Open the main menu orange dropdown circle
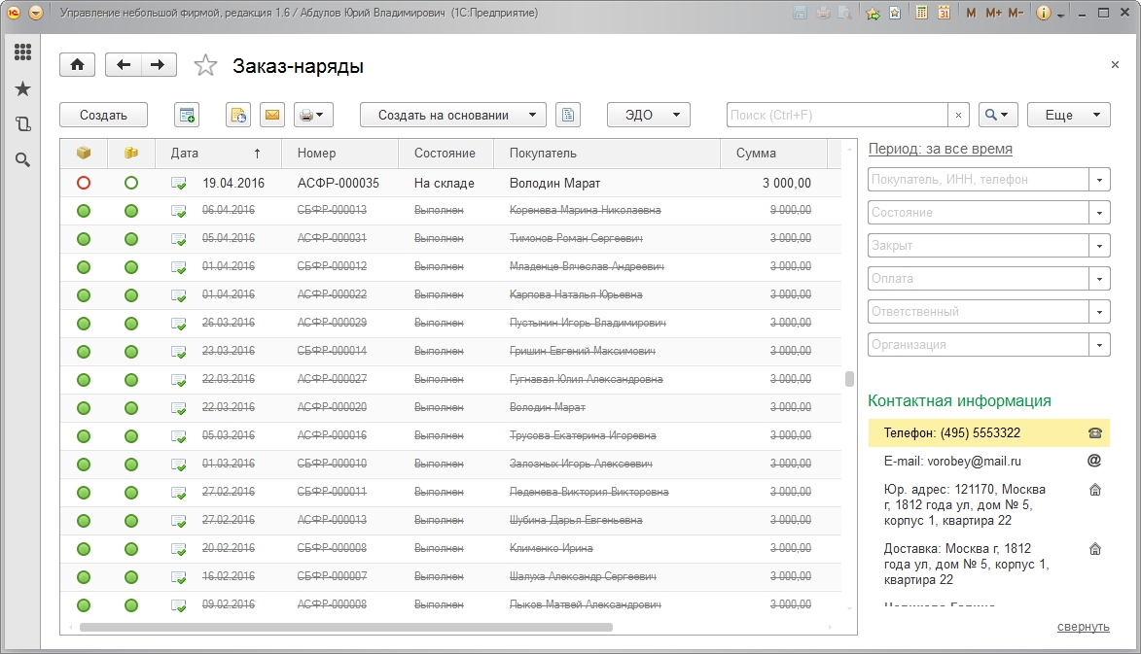 36,13
